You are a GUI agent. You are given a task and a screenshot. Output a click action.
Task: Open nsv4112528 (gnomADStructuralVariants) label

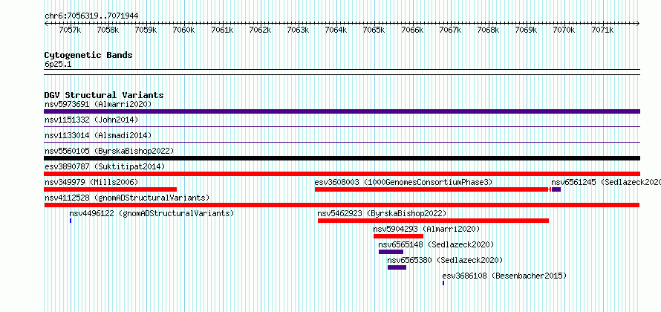pos(127,198)
